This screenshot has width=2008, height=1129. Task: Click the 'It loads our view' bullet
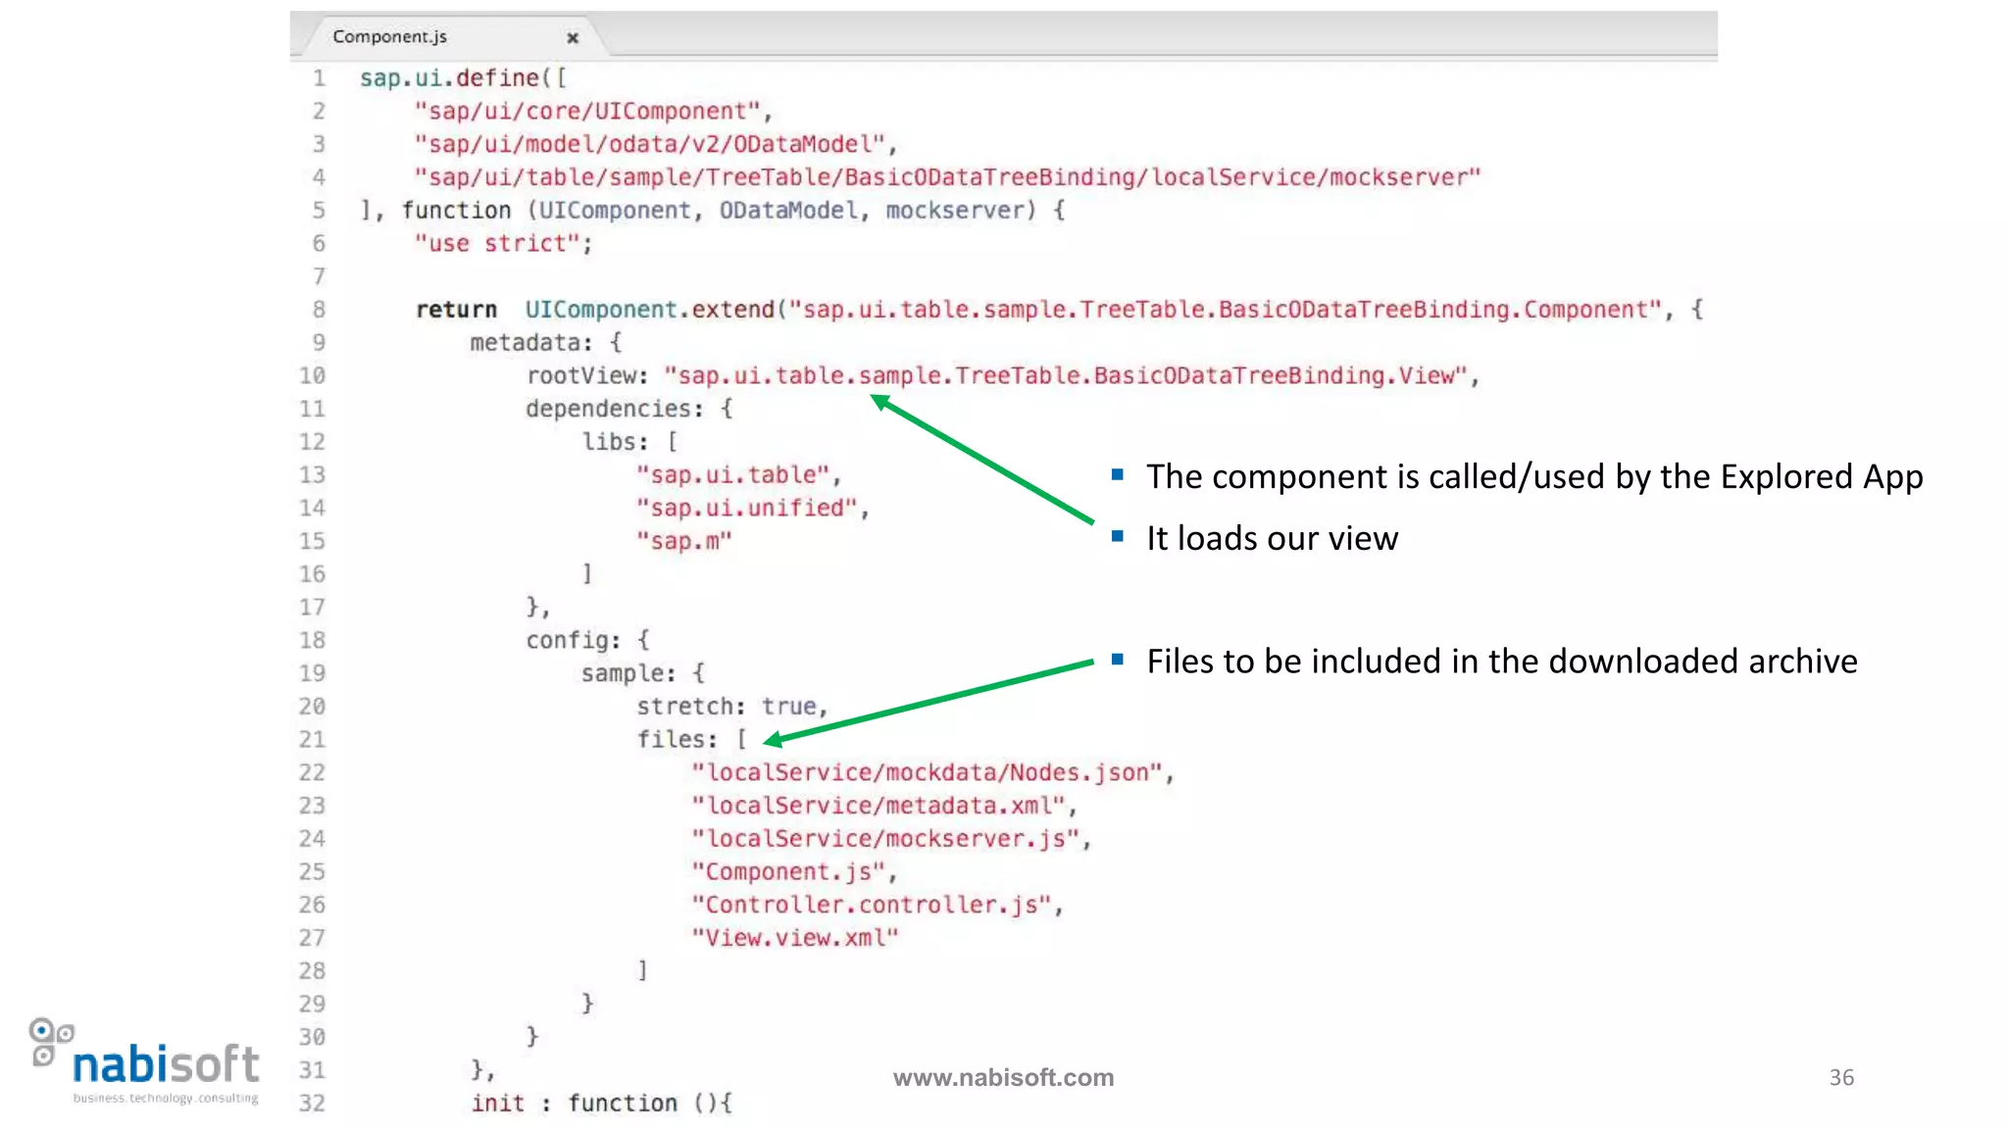1272,539
